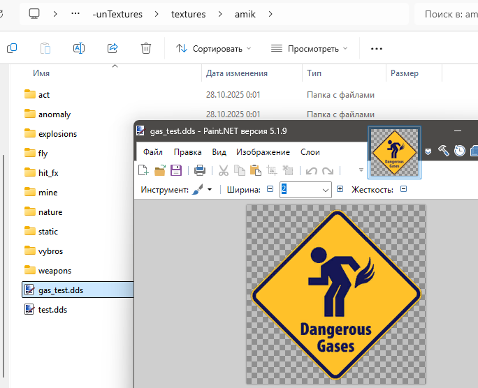The width and height of the screenshot is (478, 388).
Task: Click the Tools window hammer icon
Action: (x=443, y=151)
